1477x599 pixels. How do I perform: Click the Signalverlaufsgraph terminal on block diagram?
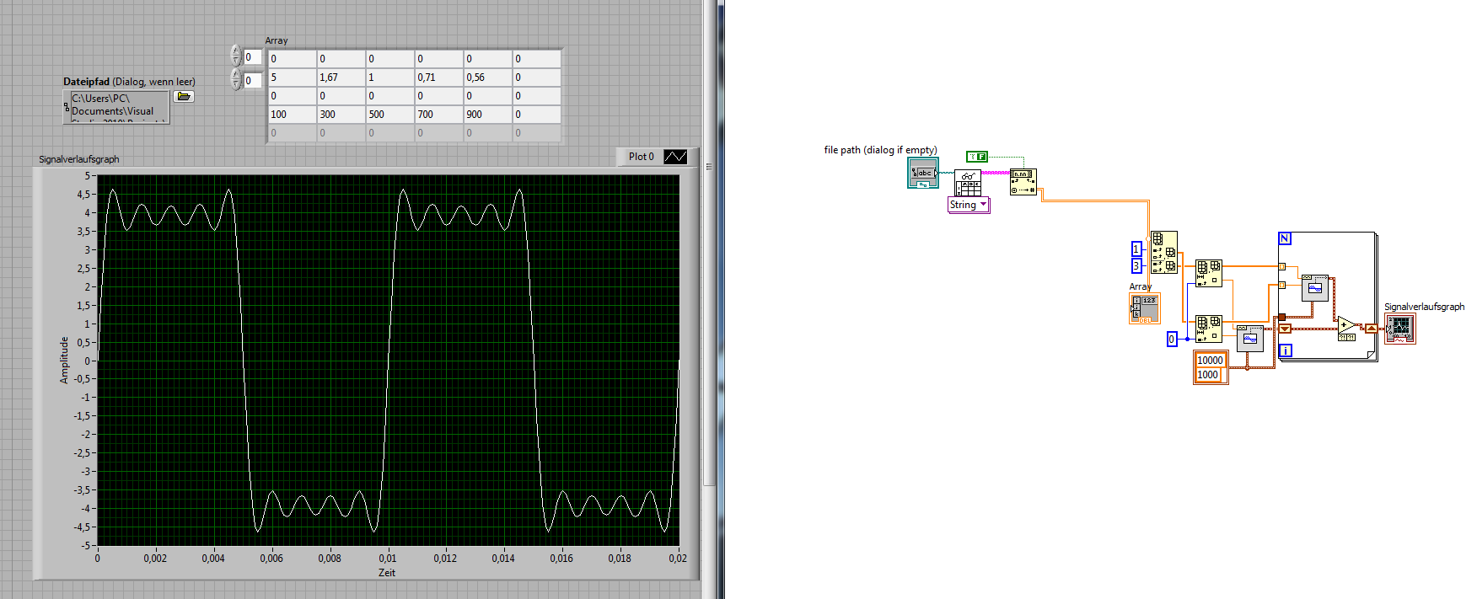pyautogui.click(x=1400, y=329)
